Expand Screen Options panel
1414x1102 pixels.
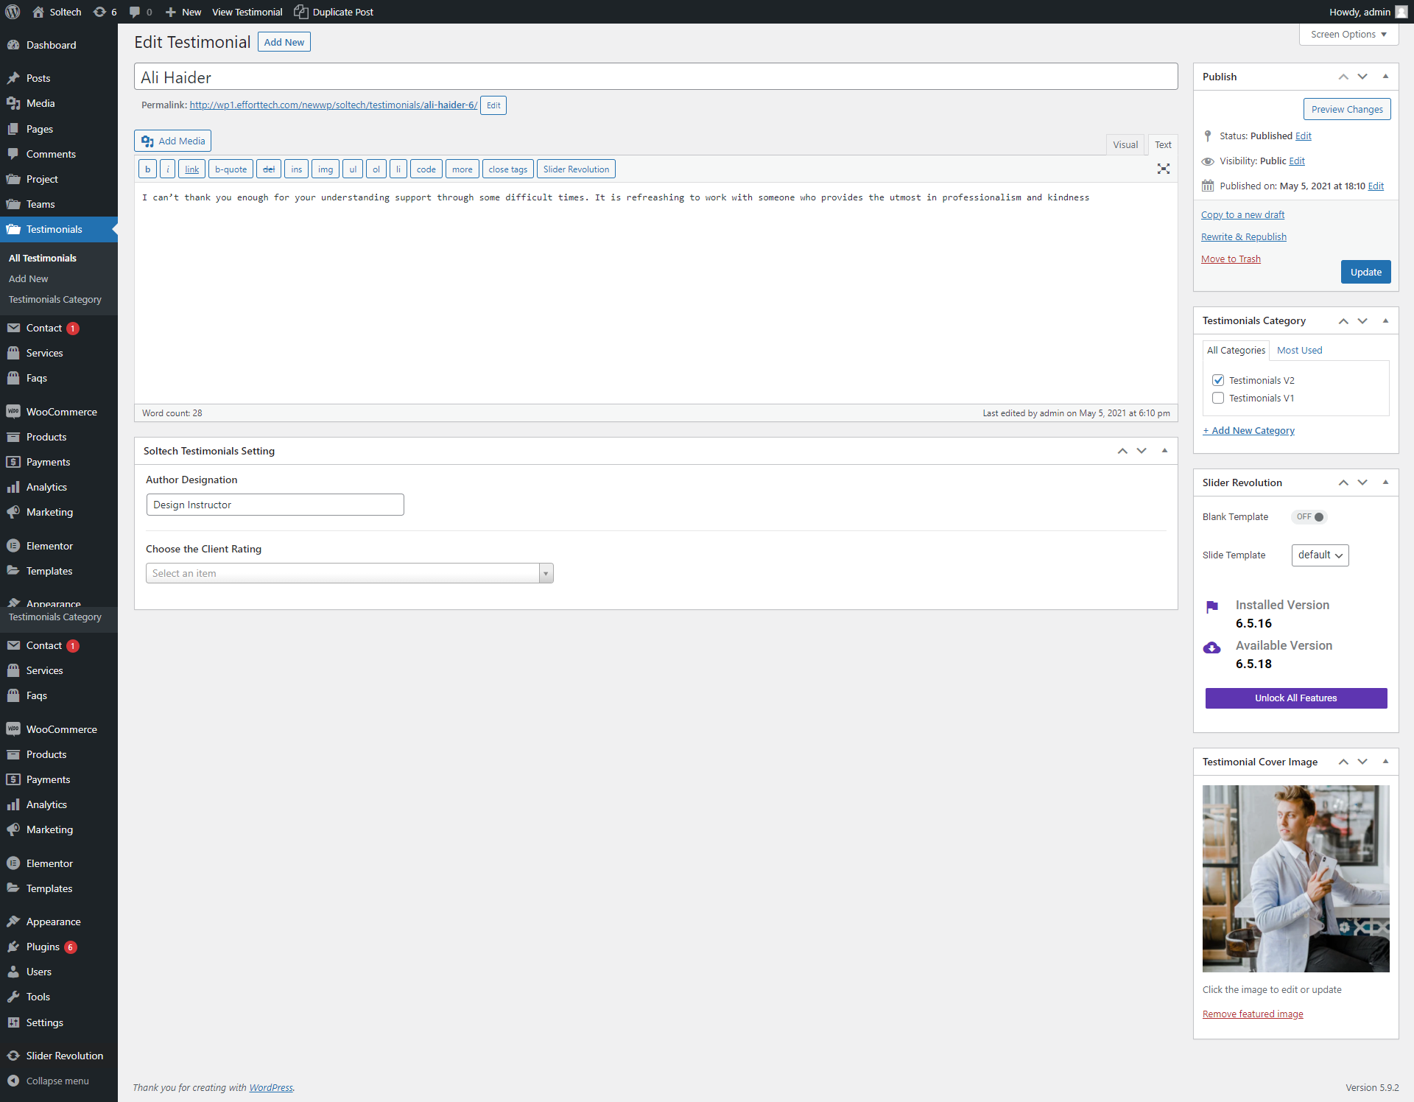pyautogui.click(x=1348, y=35)
